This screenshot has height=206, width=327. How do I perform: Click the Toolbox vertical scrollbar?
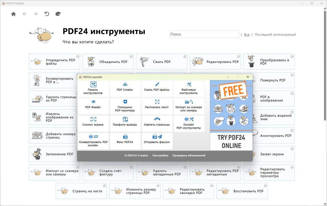click(325, 65)
